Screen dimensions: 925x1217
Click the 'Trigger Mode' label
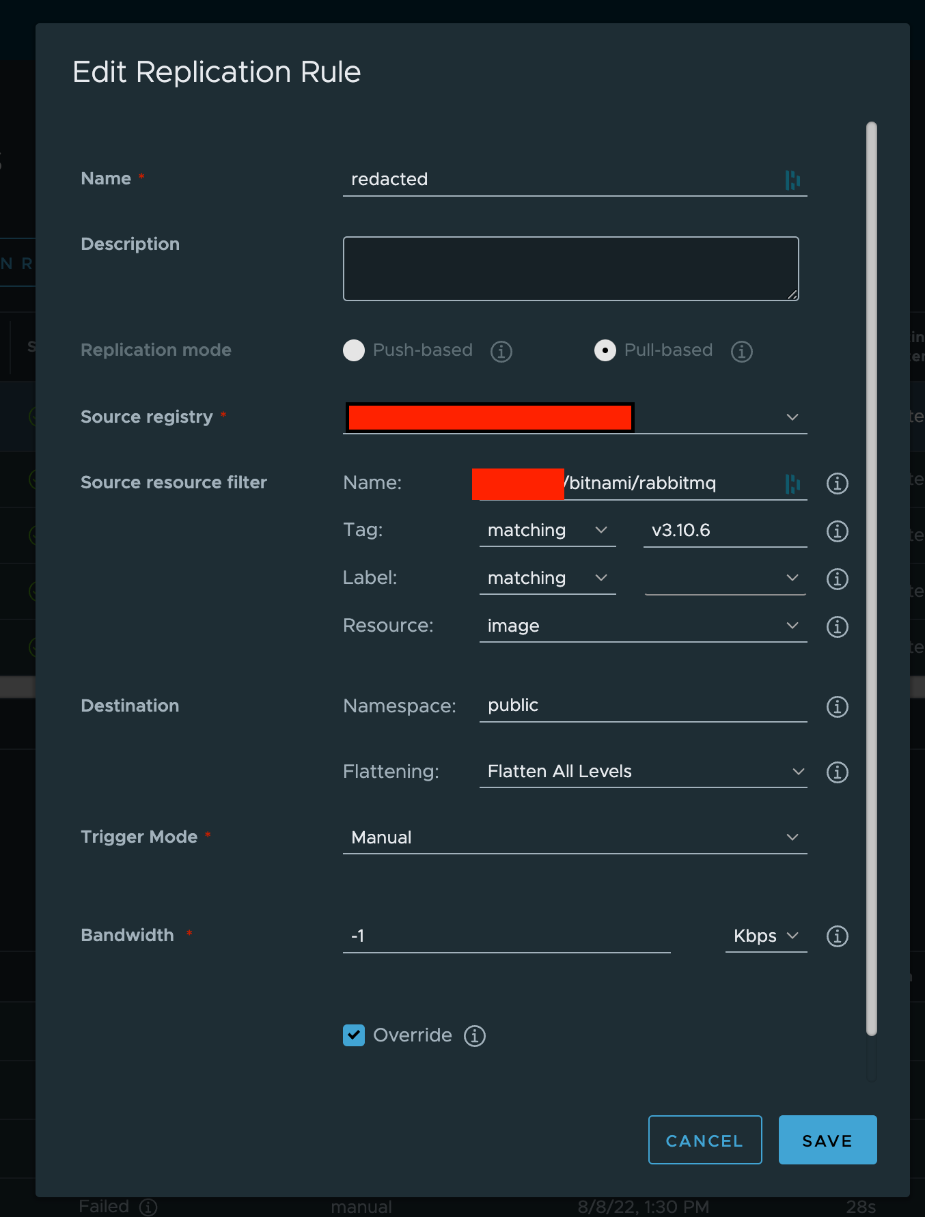(x=139, y=837)
